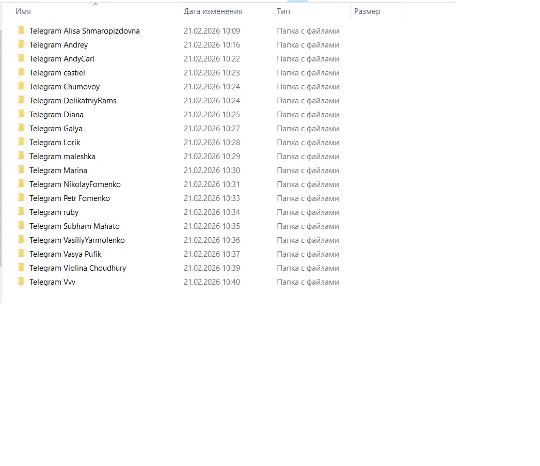Select the name Telegram Andrey
The height and width of the screenshot is (466, 540).
[58, 45]
